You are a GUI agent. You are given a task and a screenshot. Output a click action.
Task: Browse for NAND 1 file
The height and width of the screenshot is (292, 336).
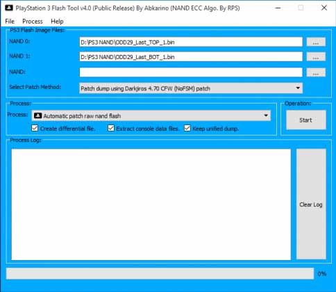point(316,57)
